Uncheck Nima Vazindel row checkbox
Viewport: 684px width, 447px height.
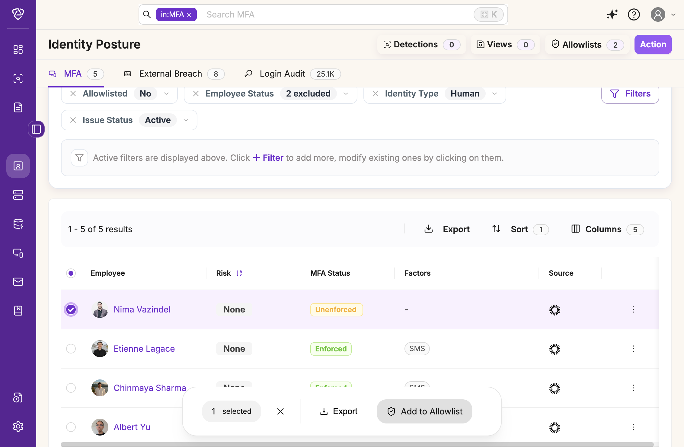click(x=71, y=309)
